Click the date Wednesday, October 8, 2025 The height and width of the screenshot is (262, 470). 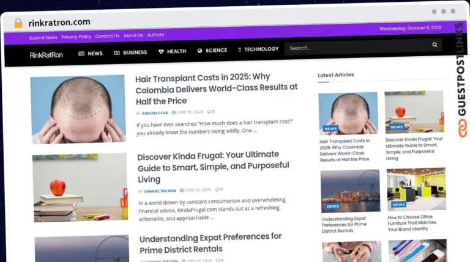point(411,28)
